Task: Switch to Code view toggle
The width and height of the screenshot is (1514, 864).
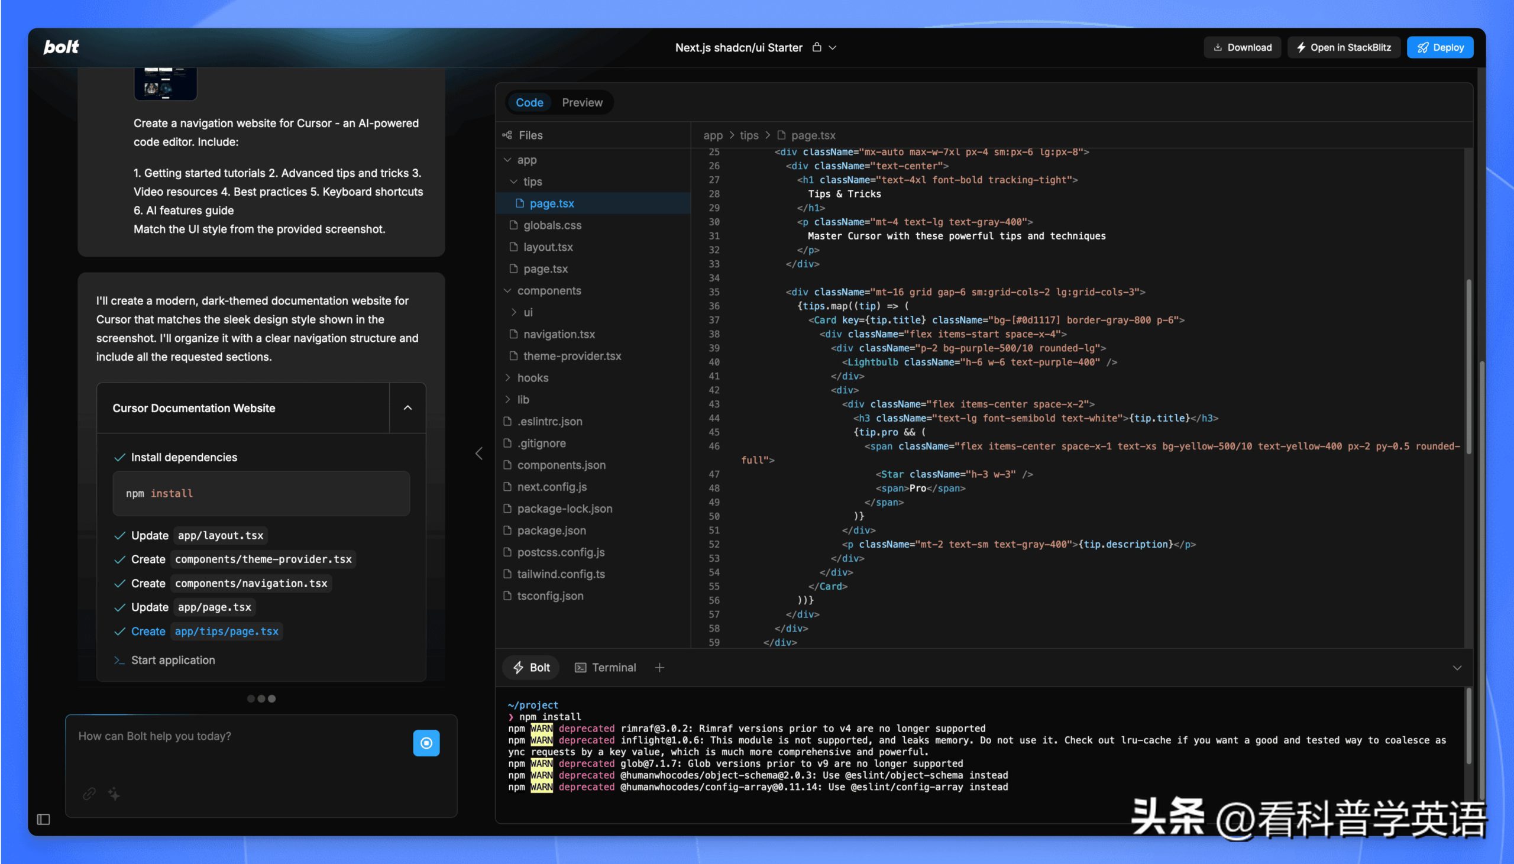Action: point(529,103)
